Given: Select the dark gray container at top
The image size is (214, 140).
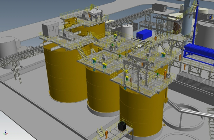Looking at the screenshot, I should (x=159, y=7).
